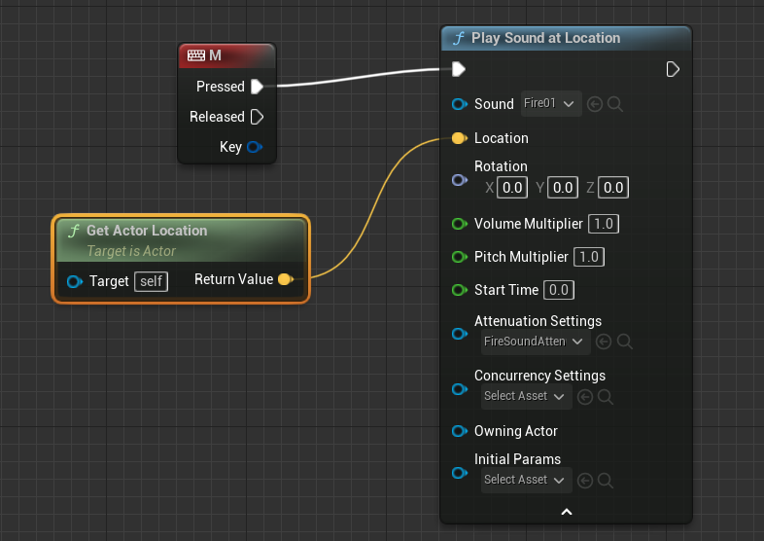Click the Owning Actor input pin
The width and height of the screenshot is (764, 541).
click(x=459, y=431)
